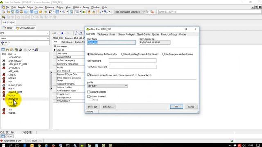
Task: Select APEX_PUBLIC_USER in users list
Action: 18,65
